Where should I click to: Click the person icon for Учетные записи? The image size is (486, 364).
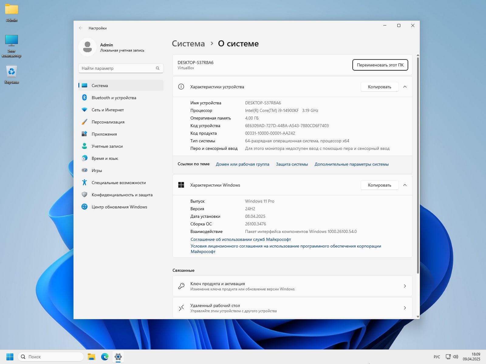84,146
